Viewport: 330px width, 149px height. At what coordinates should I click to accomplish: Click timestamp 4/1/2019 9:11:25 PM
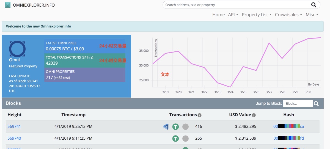tap(73, 138)
